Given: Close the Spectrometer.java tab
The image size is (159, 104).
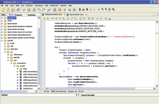Looking at the screenshot, I should (86, 15).
